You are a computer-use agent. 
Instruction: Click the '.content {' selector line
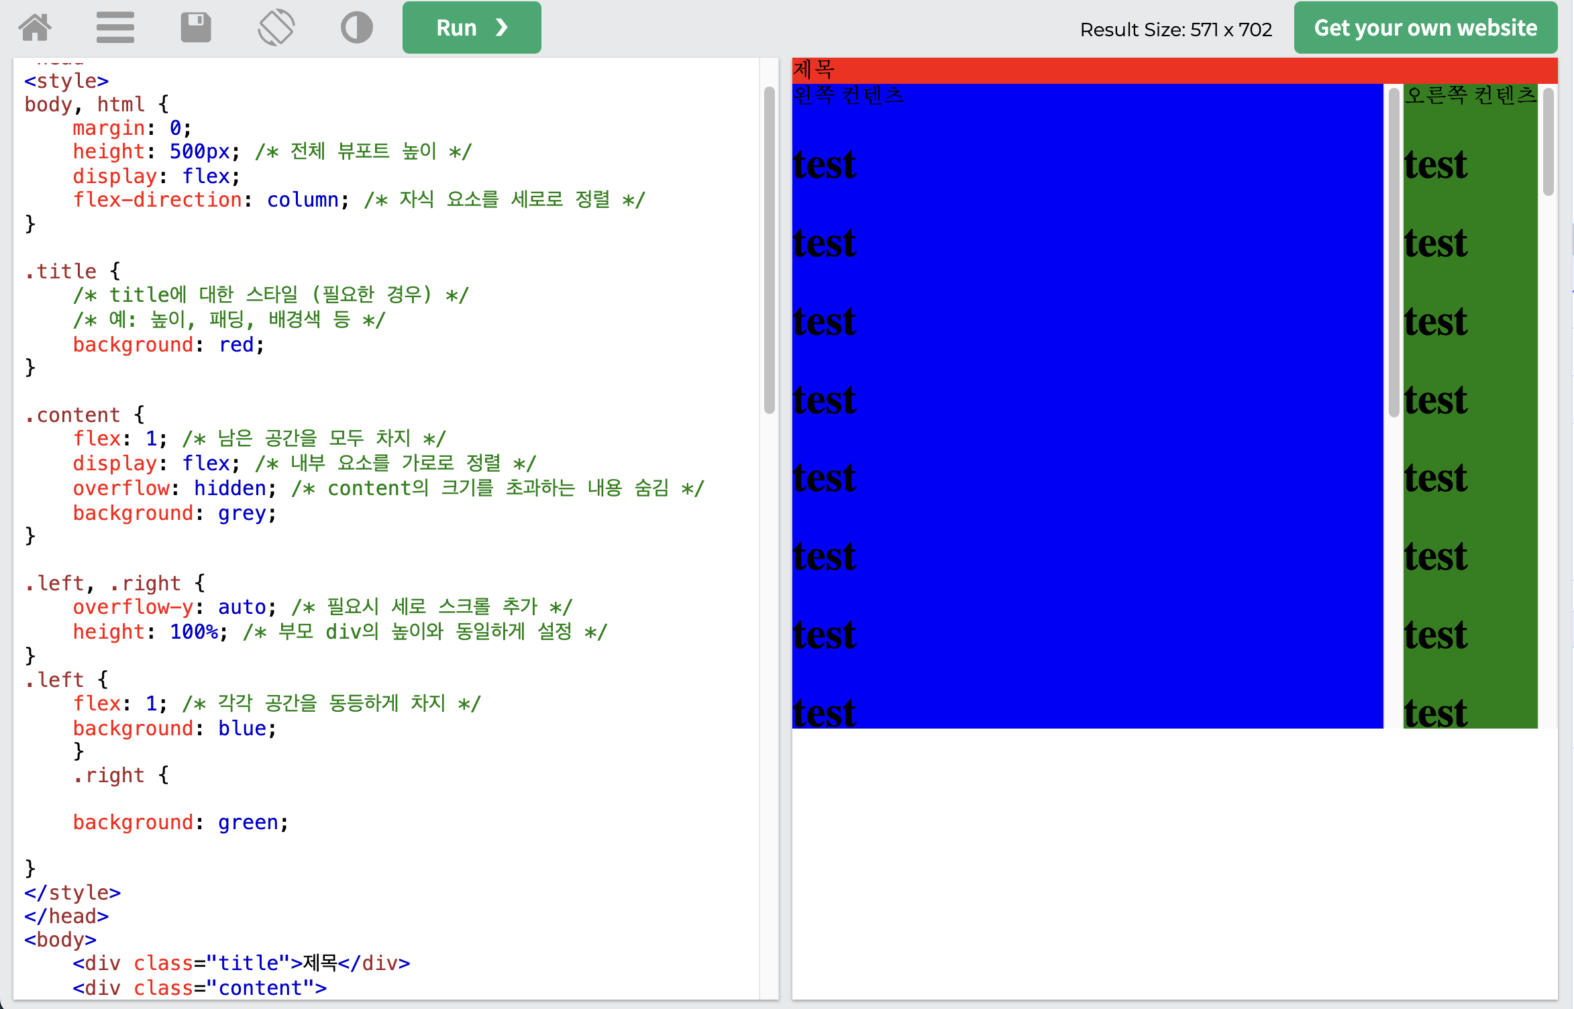(x=85, y=415)
